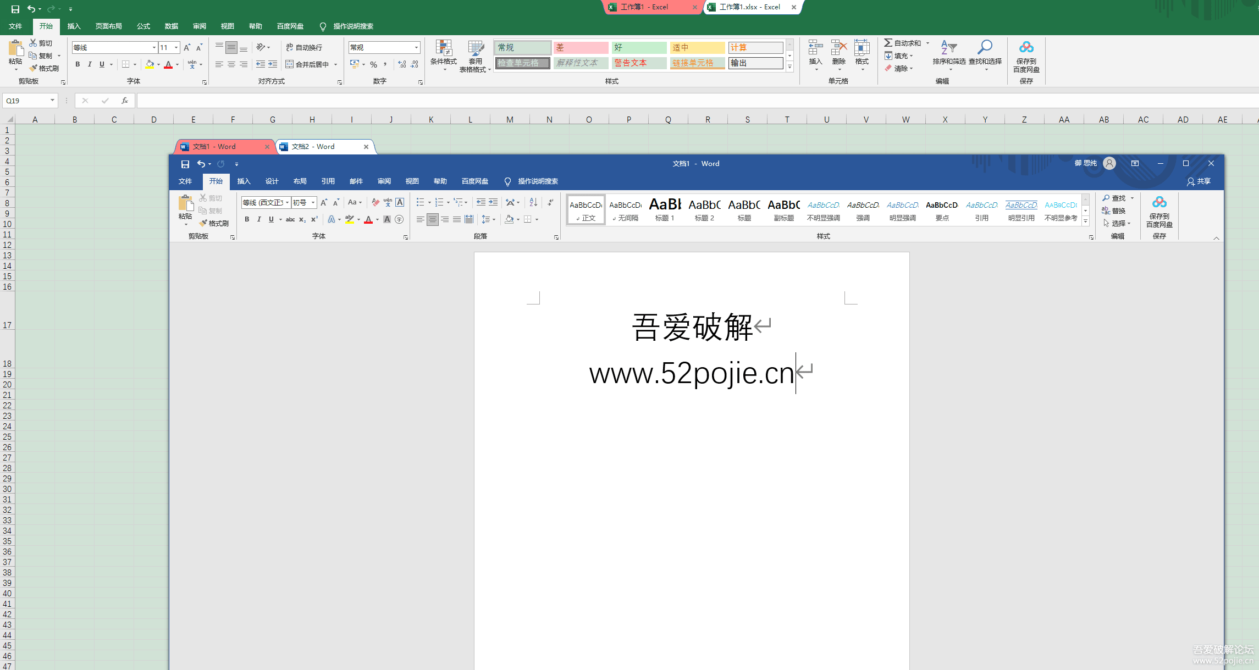Click Excel Insert Function fx icon
This screenshot has width=1259, height=670.
125,101
